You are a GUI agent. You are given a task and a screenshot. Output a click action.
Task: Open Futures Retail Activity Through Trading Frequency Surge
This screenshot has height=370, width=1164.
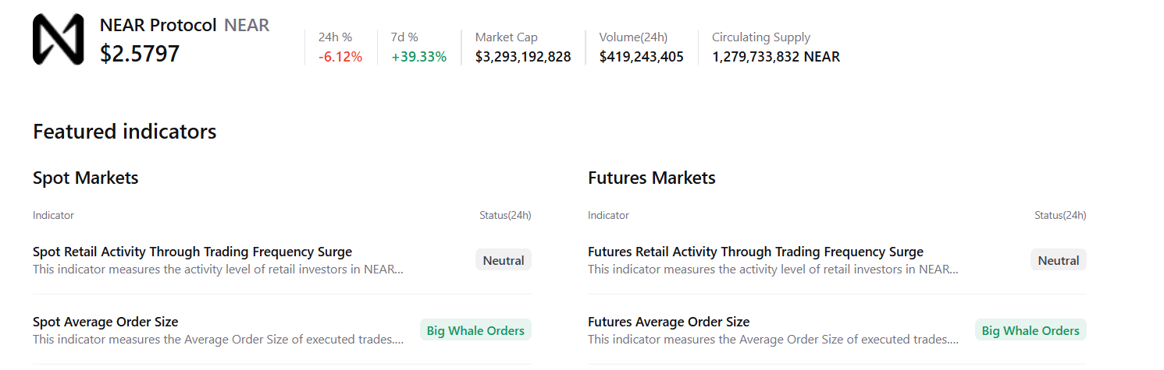[756, 252]
